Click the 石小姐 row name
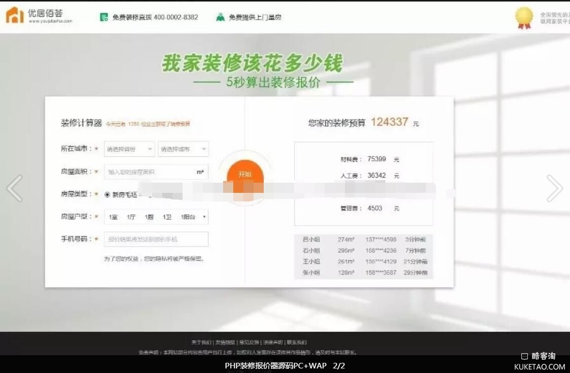The image size is (570, 373). (311, 250)
